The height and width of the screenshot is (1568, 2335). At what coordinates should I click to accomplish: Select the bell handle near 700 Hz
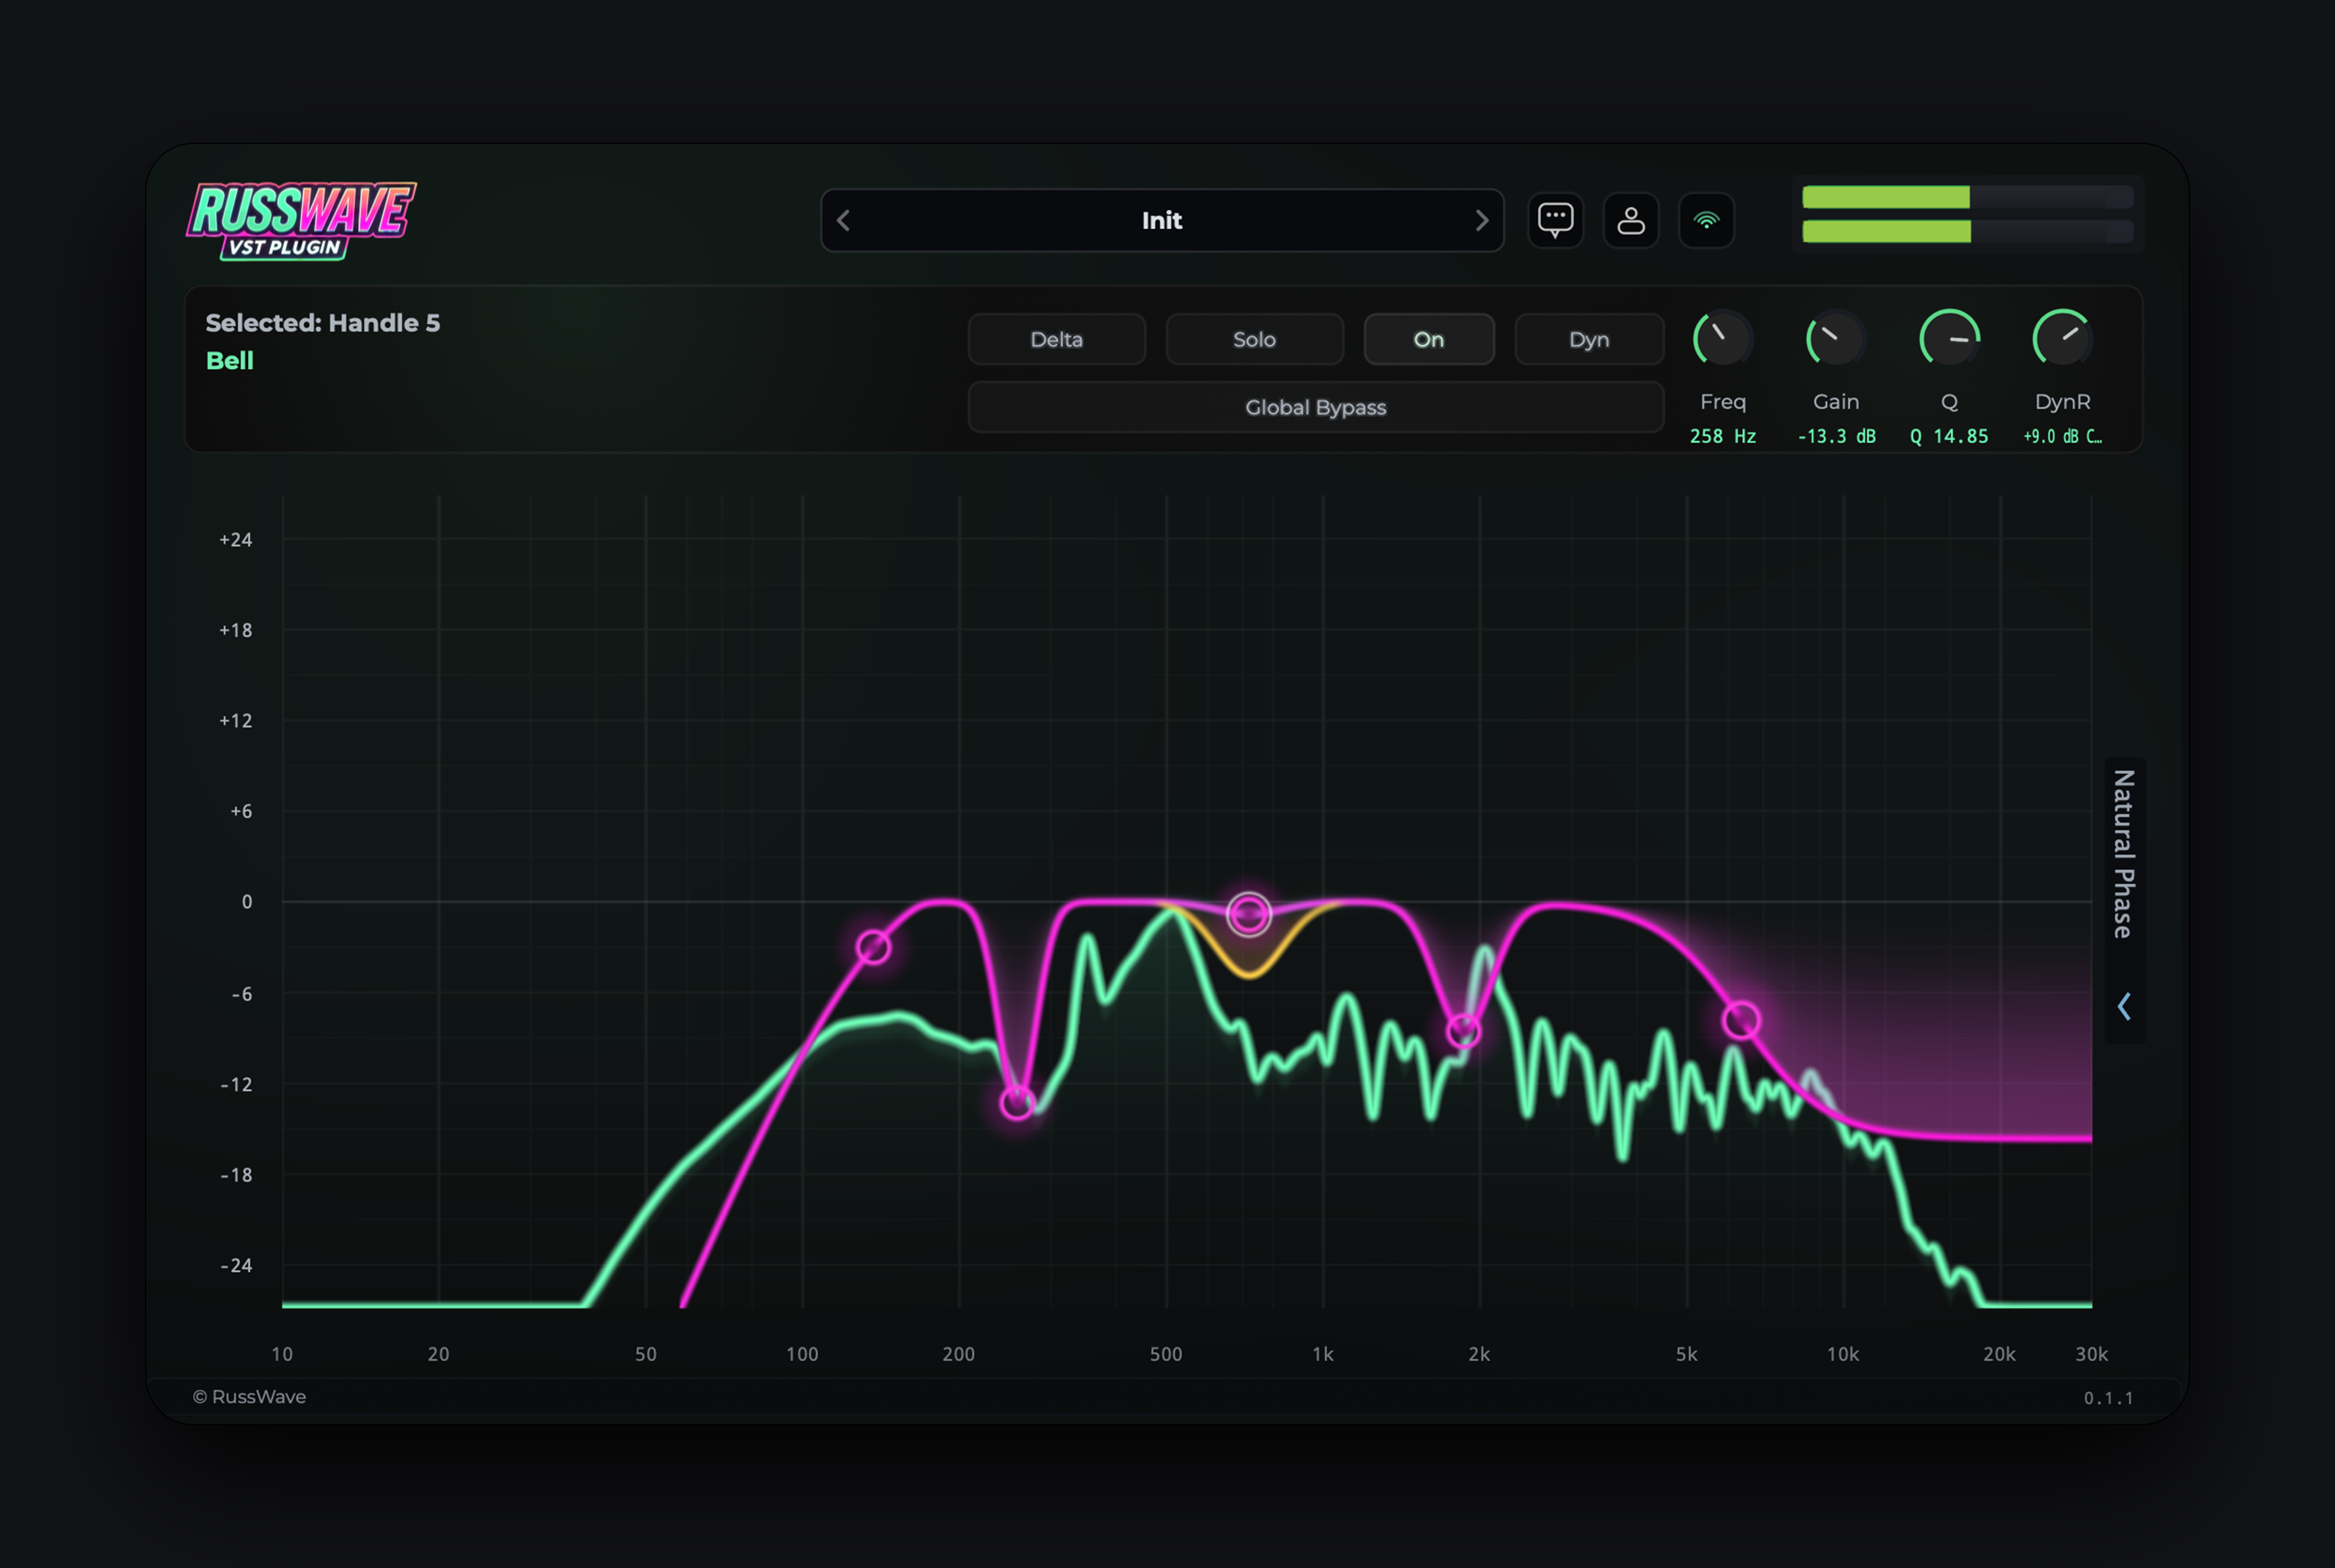click(1249, 913)
